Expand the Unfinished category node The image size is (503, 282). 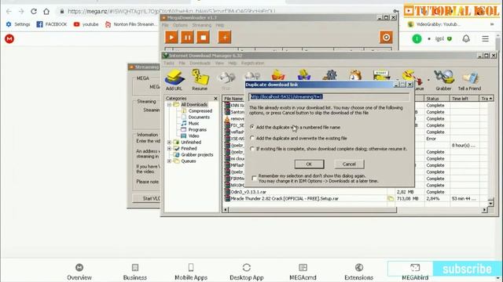click(x=169, y=142)
